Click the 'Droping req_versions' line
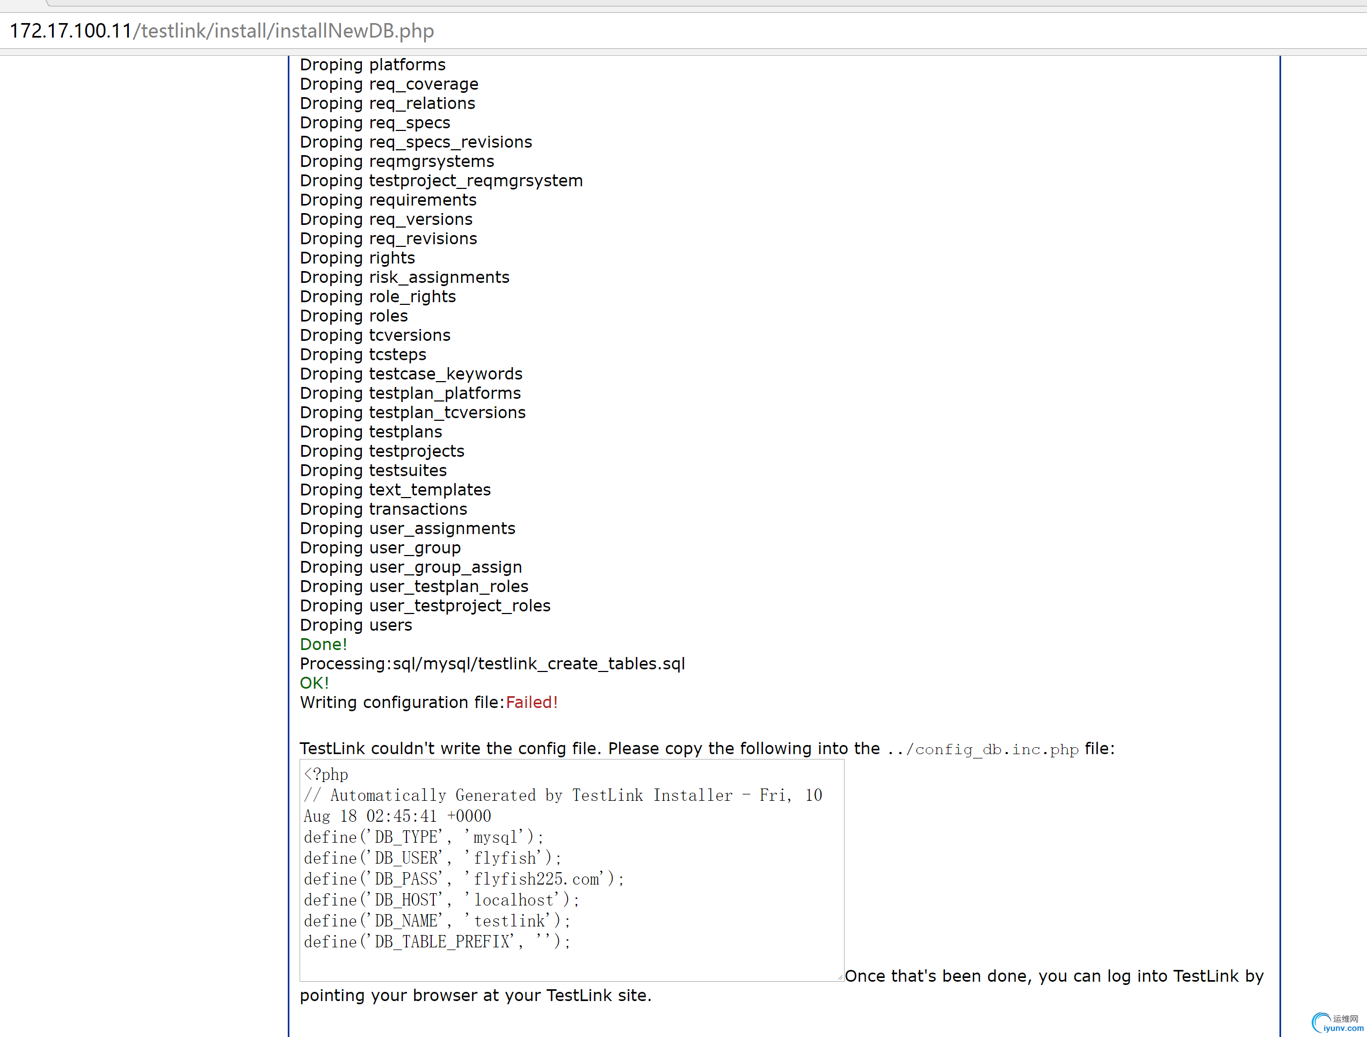This screenshot has width=1367, height=1037. [x=386, y=219]
